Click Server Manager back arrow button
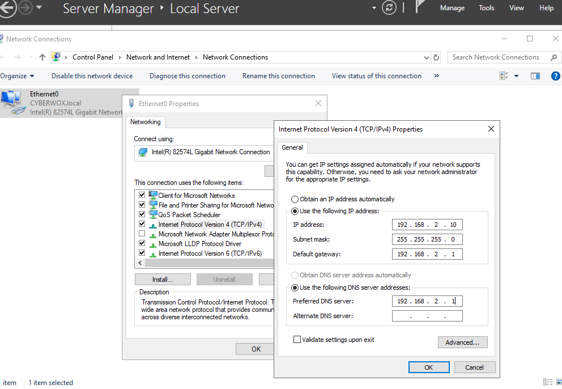Image resolution: width=562 pixels, height=389 pixels. (6, 7)
